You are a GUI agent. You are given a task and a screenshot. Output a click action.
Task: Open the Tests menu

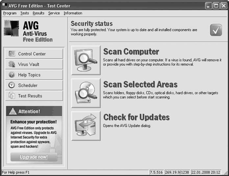[x=24, y=13]
